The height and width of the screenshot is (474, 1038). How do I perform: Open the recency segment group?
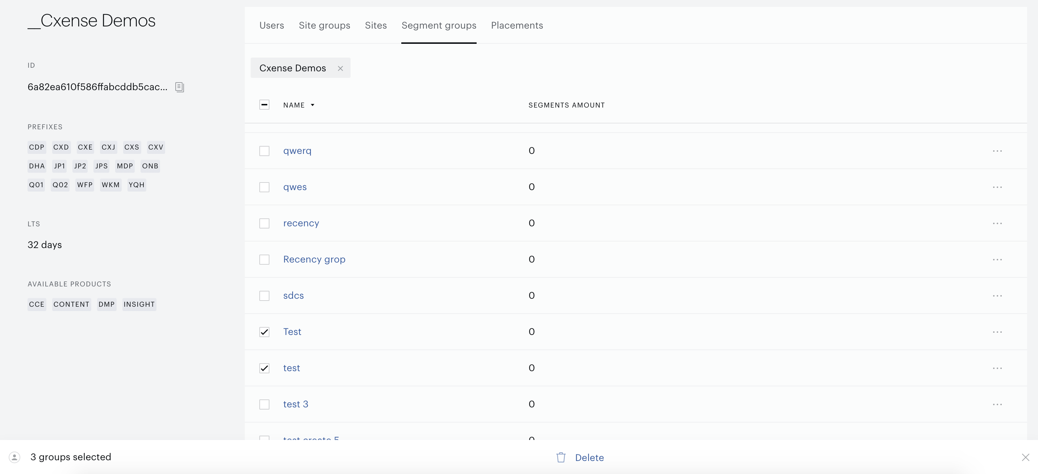point(301,223)
